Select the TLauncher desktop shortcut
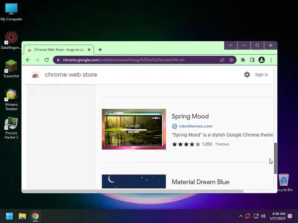The image size is (298, 223). pyautogui.click(x=11, y=69)
